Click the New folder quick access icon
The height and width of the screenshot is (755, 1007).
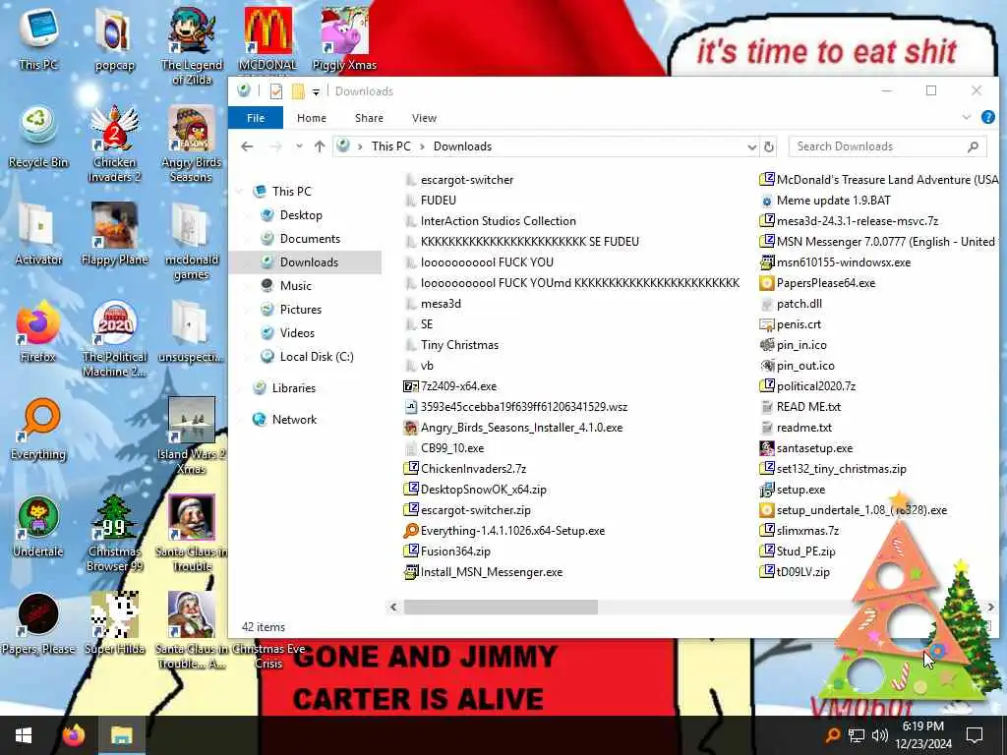(x=298, y=91)
